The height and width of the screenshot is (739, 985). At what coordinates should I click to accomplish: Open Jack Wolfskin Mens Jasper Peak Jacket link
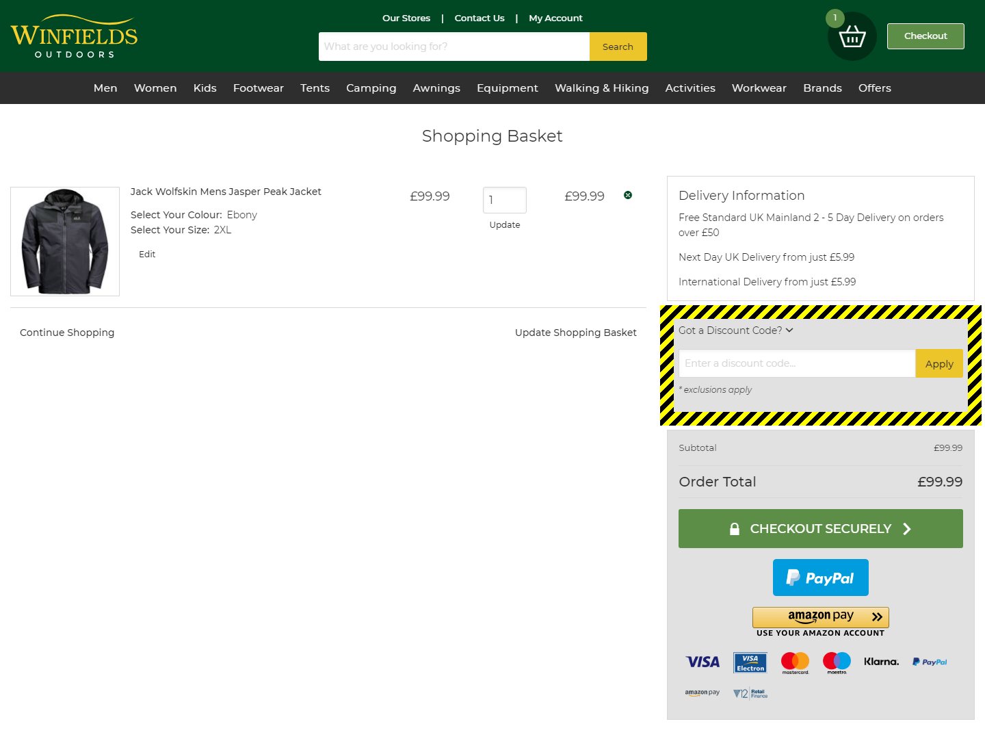(x=226, y=192)
